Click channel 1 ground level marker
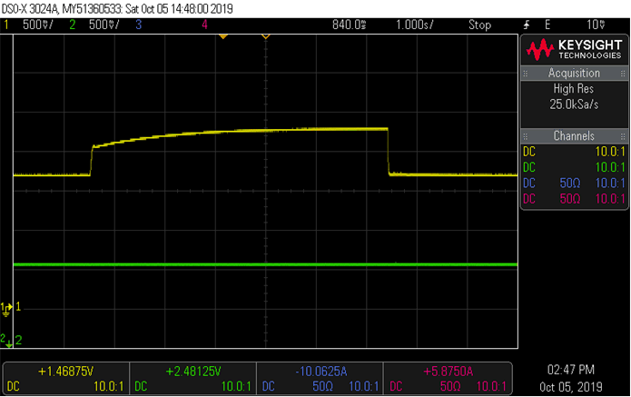Image resolution: width=631 pixels, height=397 pixels. tap(7, 309)
